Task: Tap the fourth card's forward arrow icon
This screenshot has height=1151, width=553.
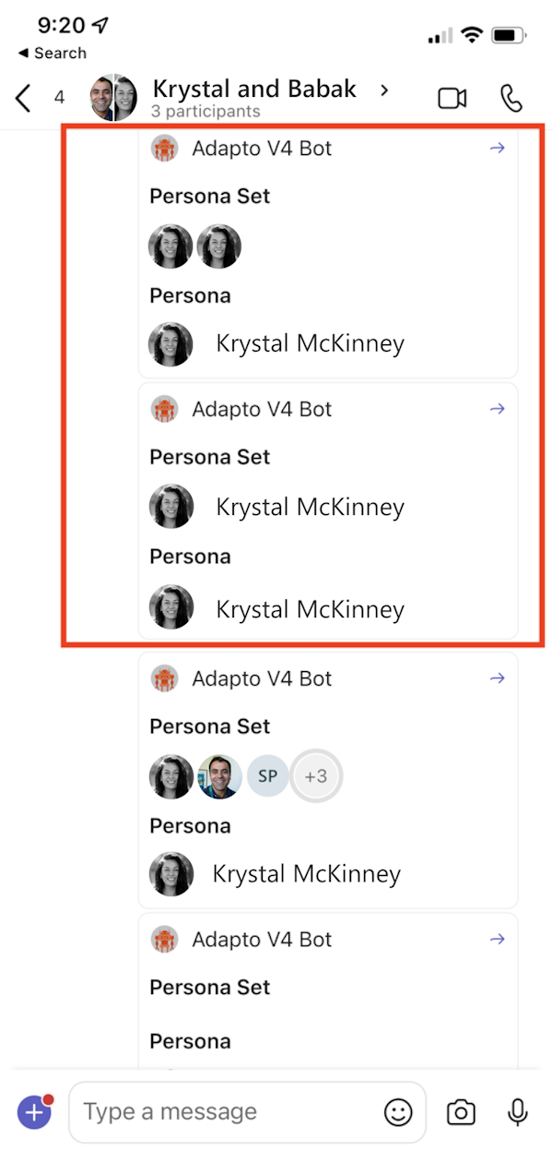Action: click(x=498, y=939)
